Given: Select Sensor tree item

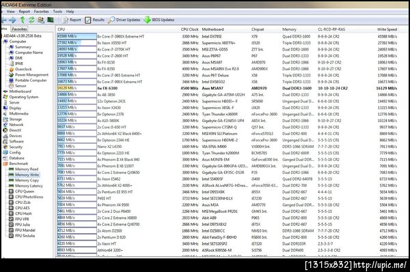Looking at the screenshot, I should click(x=20, y=86).
